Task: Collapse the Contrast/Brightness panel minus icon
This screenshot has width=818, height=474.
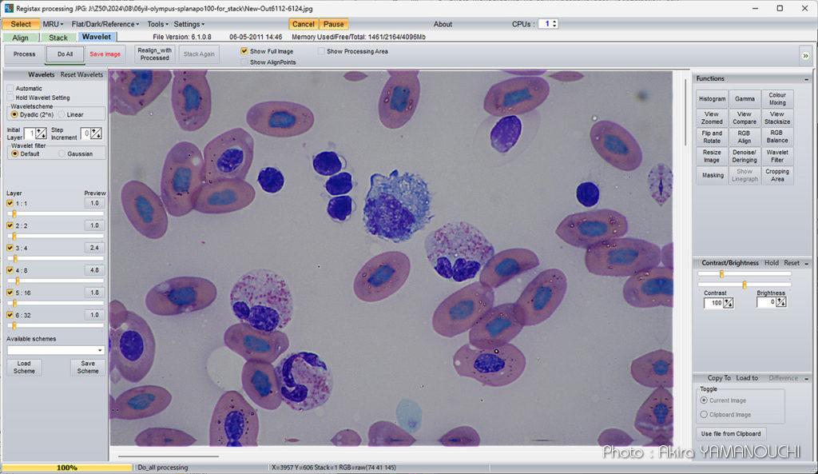Action: pyautogui.click(x=807, y=263)
